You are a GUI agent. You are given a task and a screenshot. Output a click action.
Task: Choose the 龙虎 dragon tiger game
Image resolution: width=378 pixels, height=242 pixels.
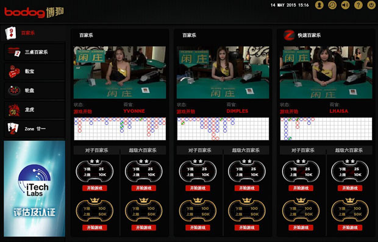(x=35, y=110)
